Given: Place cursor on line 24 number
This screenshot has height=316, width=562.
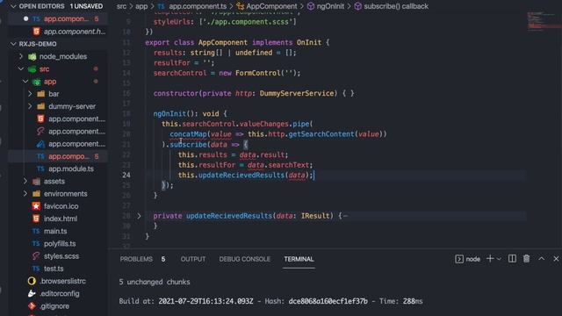Looking at the screenshot, I should (126, 175).
